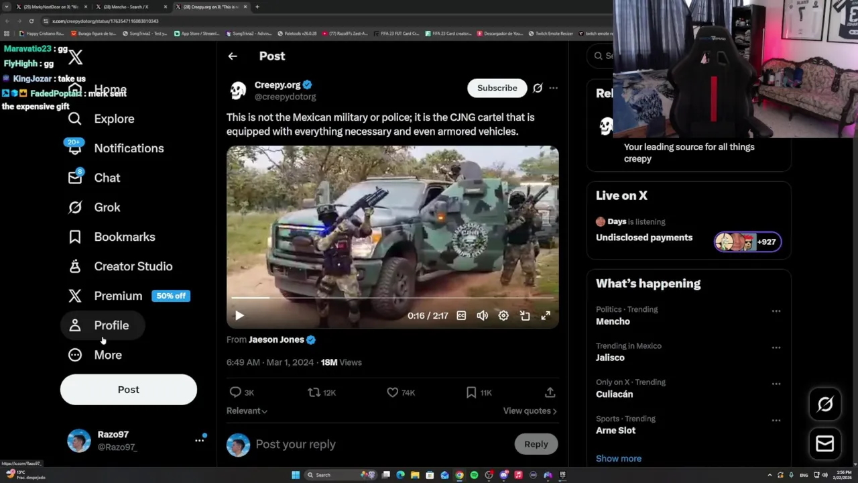Toggle picture-in-picture on the video

tap(525, 315)
